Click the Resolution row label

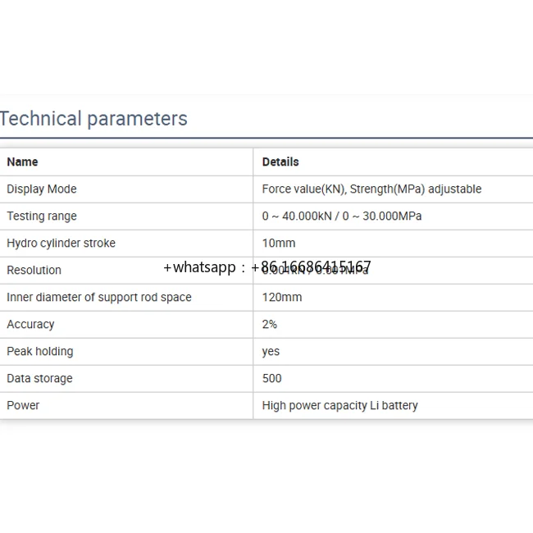click(x=34, y=270)
